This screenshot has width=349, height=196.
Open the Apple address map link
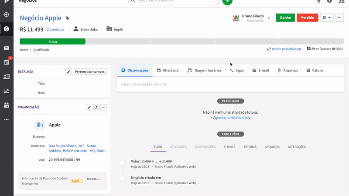coord(77,148)
